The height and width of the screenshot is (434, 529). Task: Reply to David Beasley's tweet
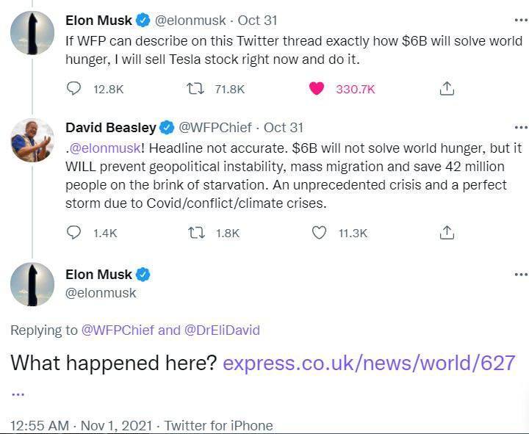coord(73,233)
